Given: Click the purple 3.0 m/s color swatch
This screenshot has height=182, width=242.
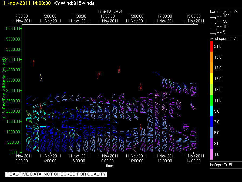Looking at the screenshot, I should 211,143.
